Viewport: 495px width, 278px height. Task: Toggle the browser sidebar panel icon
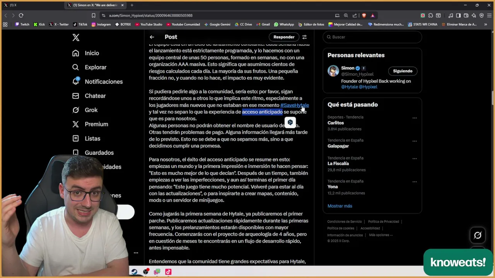coord(458,15)
